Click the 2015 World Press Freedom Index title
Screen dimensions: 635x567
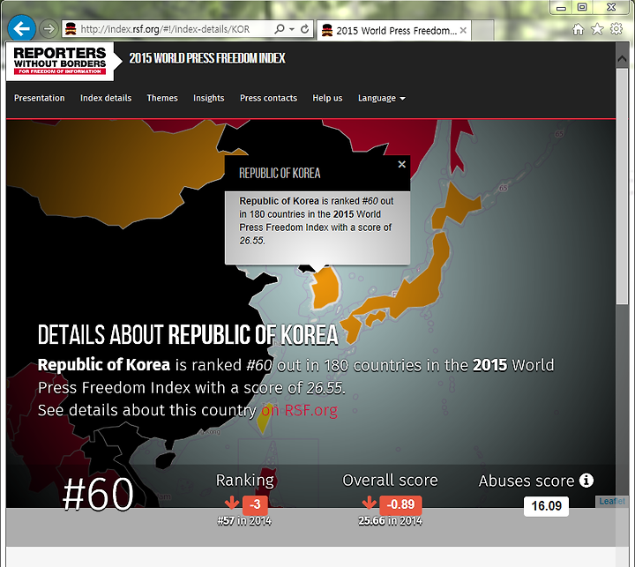pyautogui.click(x=207, y=58)
